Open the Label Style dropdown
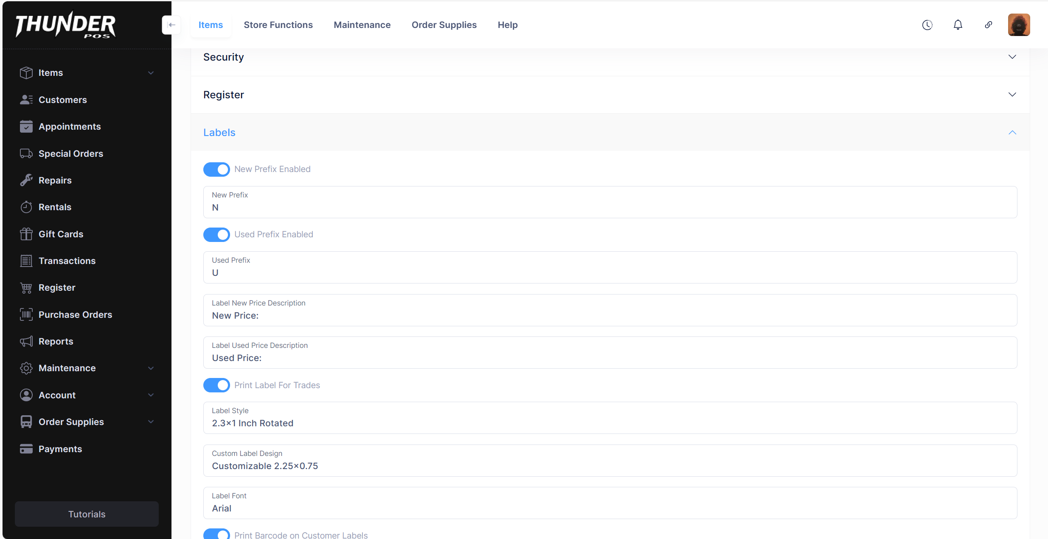Screen dimensions: 1048x539 coord(610,418)
